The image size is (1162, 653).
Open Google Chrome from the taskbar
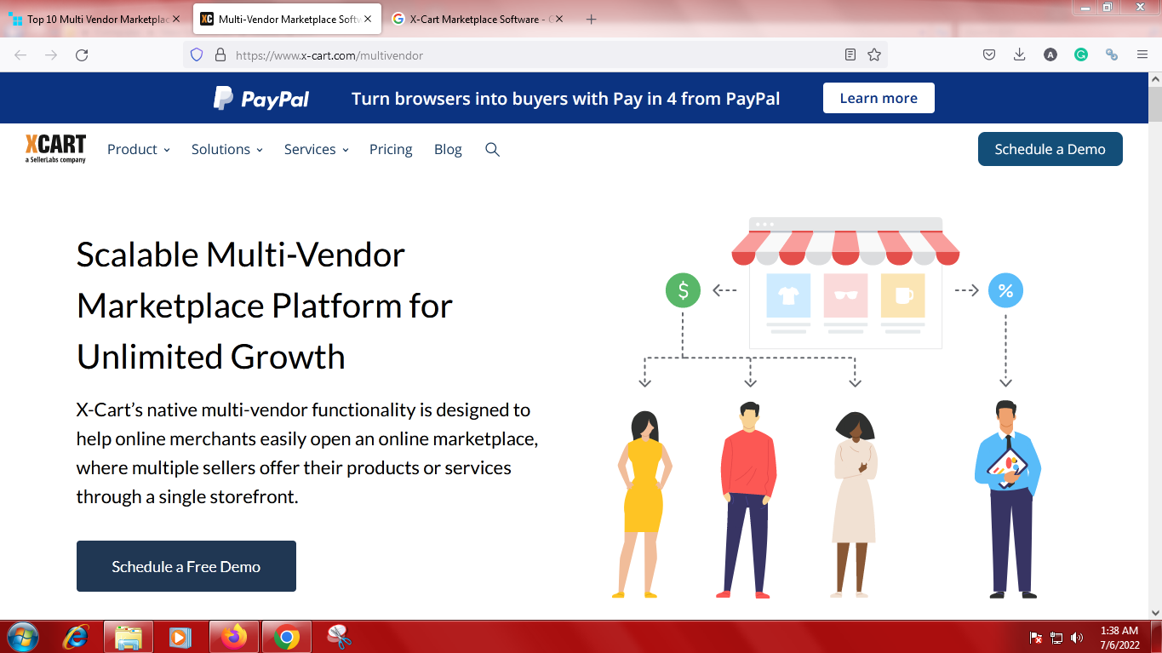coord(287,637)
